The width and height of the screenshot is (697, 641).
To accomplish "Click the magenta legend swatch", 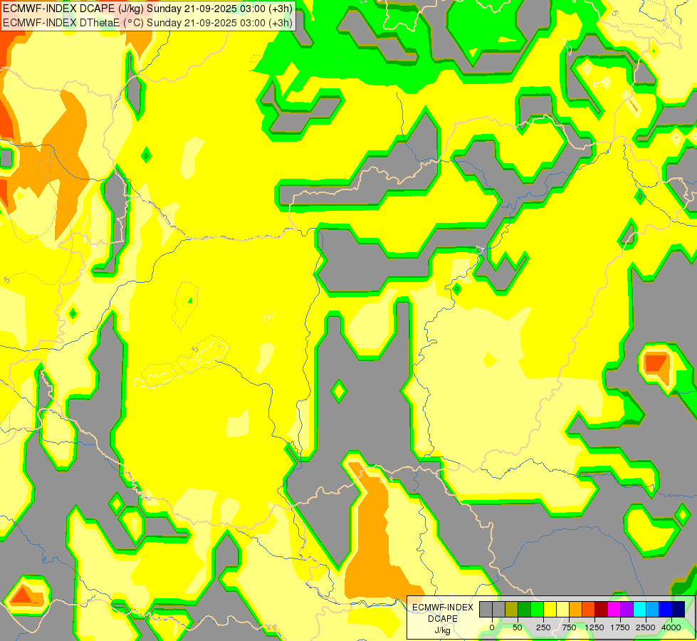I will pyautogui.click(x=614, y=609).
